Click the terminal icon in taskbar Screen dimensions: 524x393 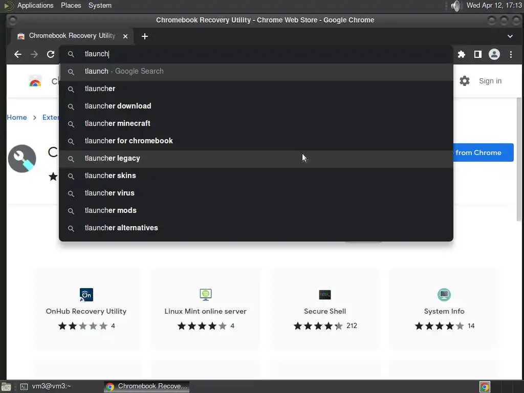(x=24, y=387)
